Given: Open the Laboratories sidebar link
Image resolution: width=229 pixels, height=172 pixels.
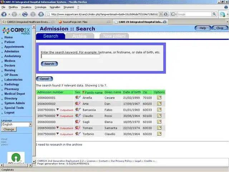Looking at the screenshot, I should coord(14,80).
